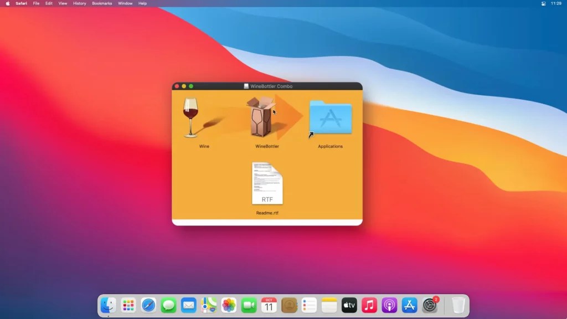Open the Trash at the end of the Dock

pyautogui.click(x=458, y=305)
